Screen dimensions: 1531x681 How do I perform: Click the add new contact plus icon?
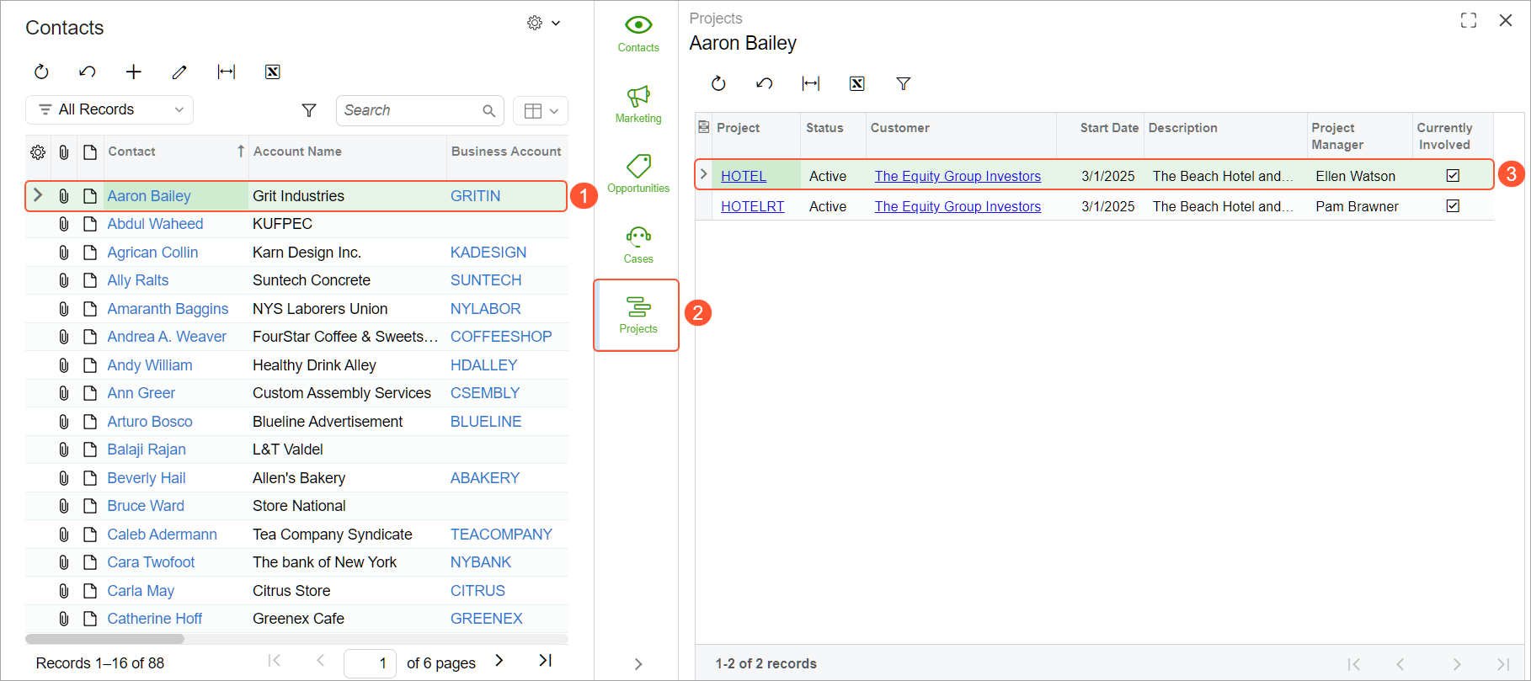click(x=133, y=72)
